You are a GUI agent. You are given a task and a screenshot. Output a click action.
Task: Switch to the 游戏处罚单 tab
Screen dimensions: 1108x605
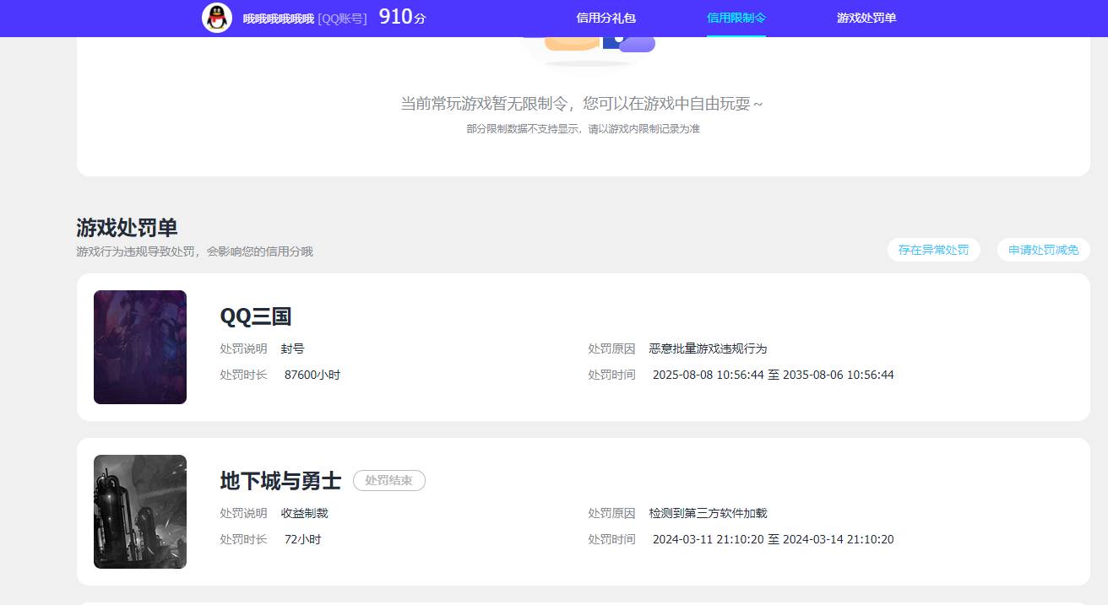click(866, 18)
